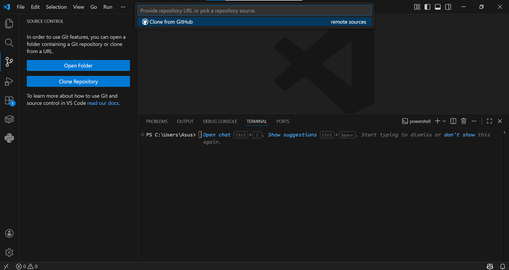Screen dimensions: 509x270
Task: Maximize the panel size
Action: coord(490,121)
